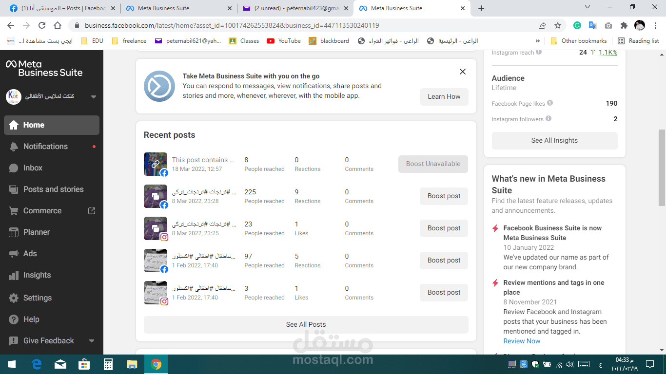Open the blackboard bookmark
The height and width of the screenshot is (374, 666).
tap(329, 41)
